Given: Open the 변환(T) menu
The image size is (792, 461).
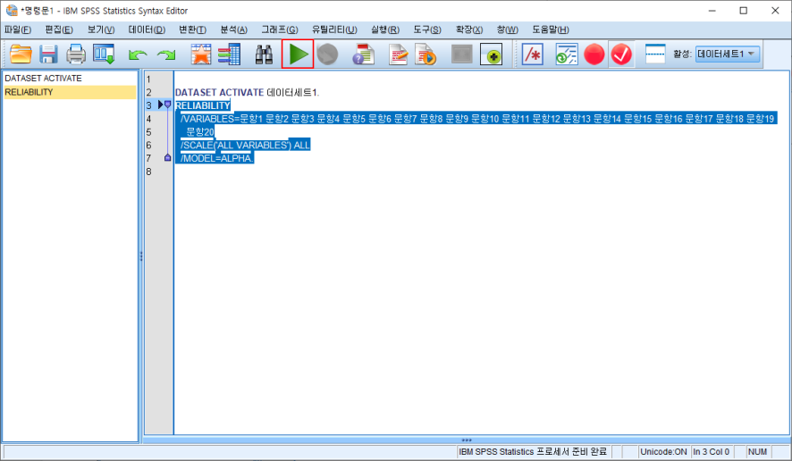Looking at the screenshot, I should (x=192, y=29).
